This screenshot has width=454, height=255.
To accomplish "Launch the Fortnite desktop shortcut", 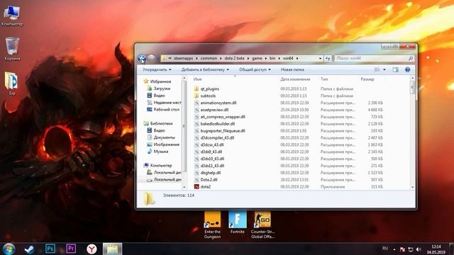I will click(x=238, y=222).
